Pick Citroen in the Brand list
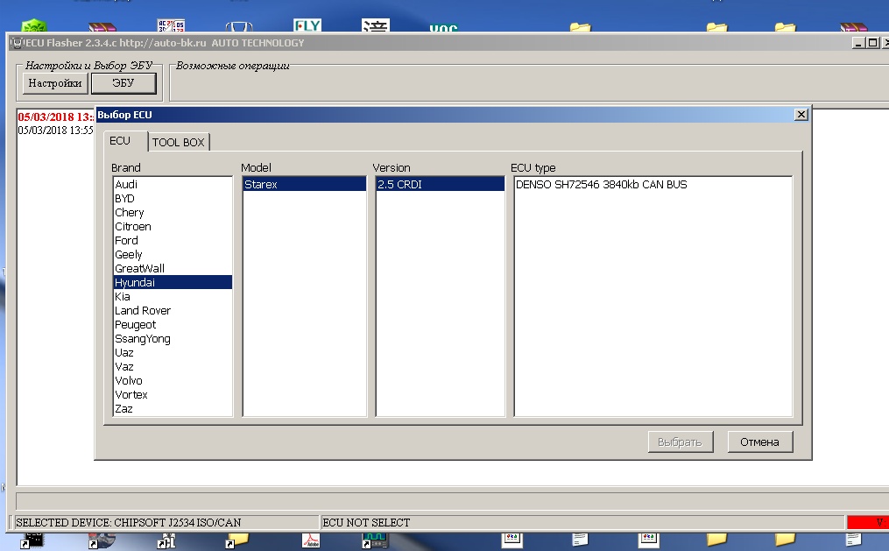The width and height of the screenshot is (889, 551). tap(173, 226)
